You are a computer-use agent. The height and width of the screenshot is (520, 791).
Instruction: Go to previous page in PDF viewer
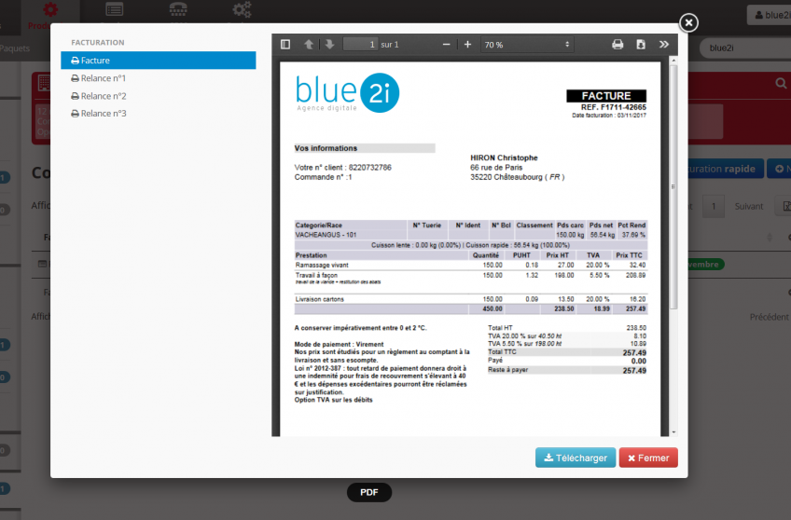pyautogui.click(x=309, y=45)
